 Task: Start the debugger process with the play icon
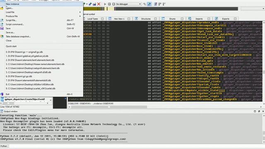[x=105, y=4]
